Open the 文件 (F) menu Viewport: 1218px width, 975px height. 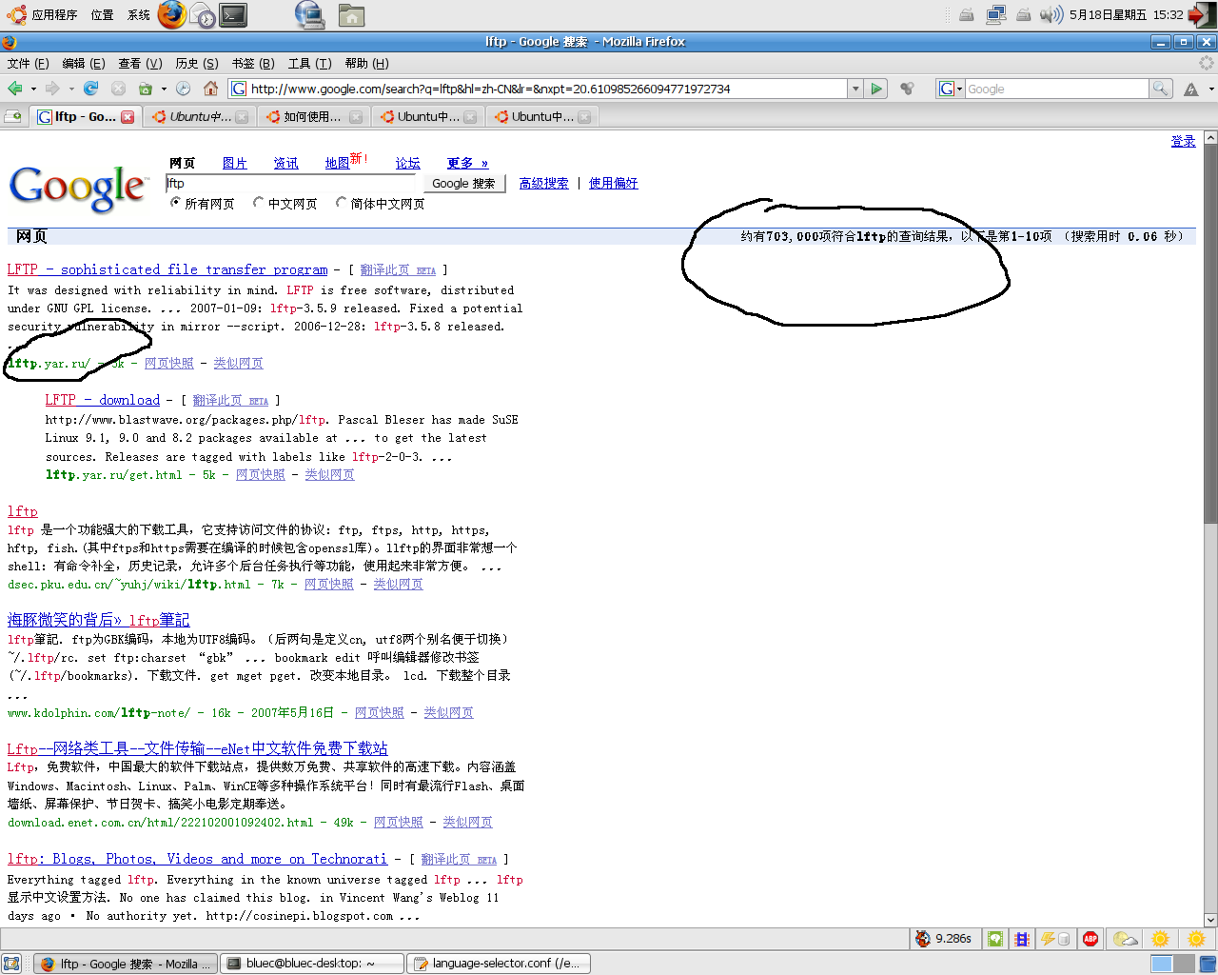click(29, 64)
